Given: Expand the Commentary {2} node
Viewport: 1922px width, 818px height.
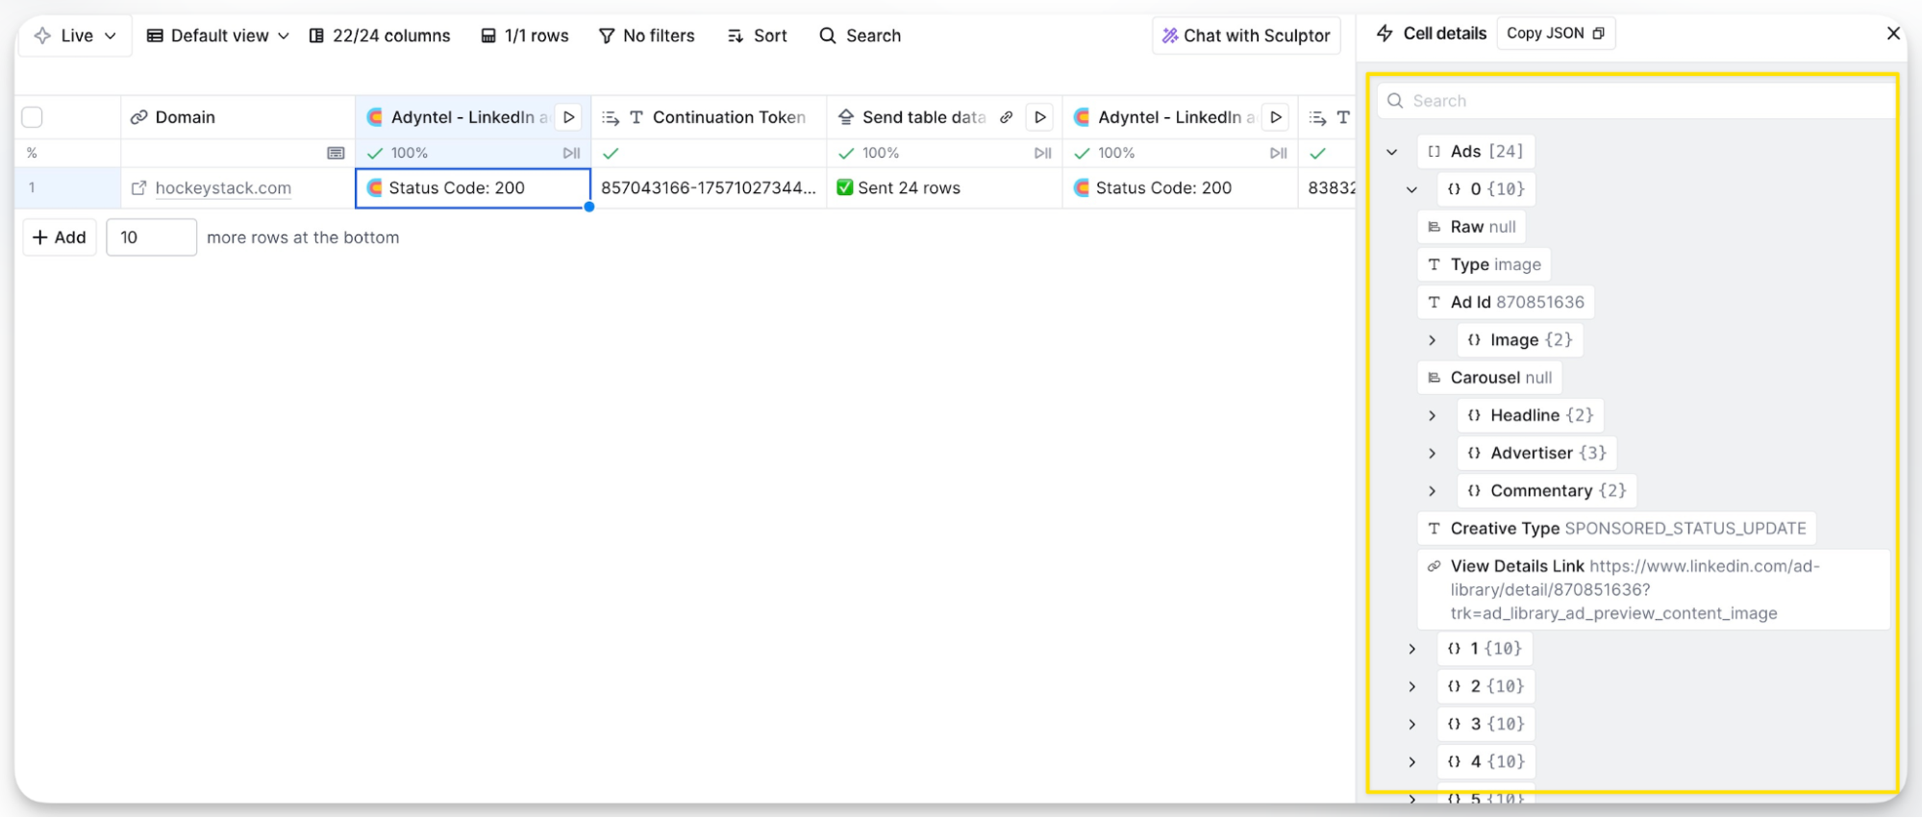Looking at the screenshot, I should [x=1433, y=491].
